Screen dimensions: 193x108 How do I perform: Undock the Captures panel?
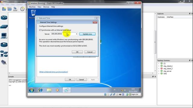click(190, 13)
